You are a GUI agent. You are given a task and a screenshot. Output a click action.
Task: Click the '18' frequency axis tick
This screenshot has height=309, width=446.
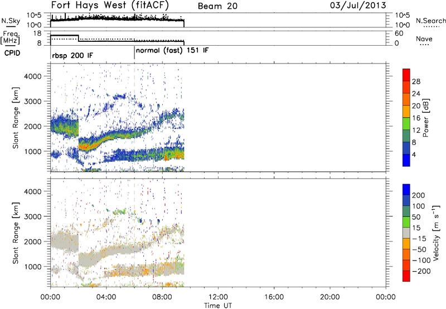point(37,33)
